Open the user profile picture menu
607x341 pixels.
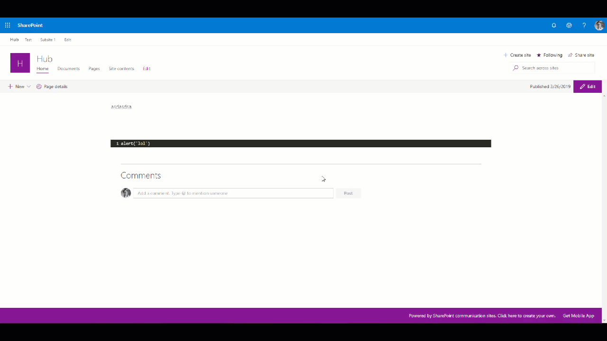[599, 26]
